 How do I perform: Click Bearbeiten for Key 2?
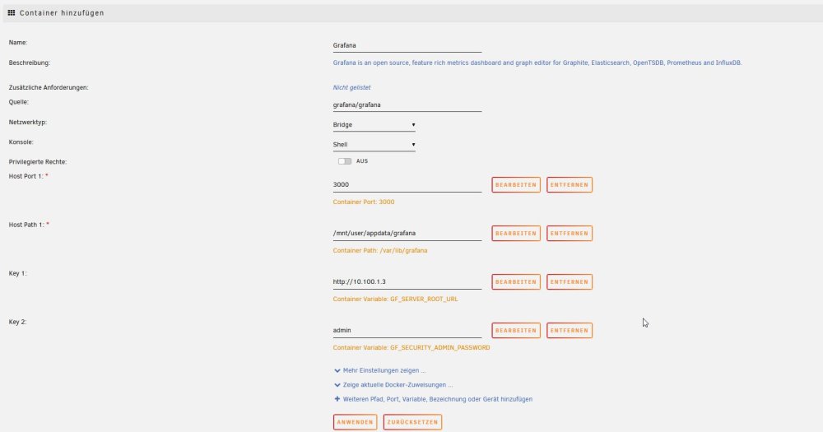(516, 330)
